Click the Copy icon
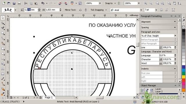This screenshot has width=186, height=104. [x=31, y=3]
